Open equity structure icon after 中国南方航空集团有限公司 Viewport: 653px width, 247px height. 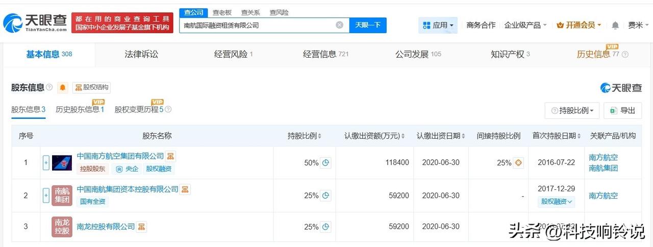pos(171,156)
